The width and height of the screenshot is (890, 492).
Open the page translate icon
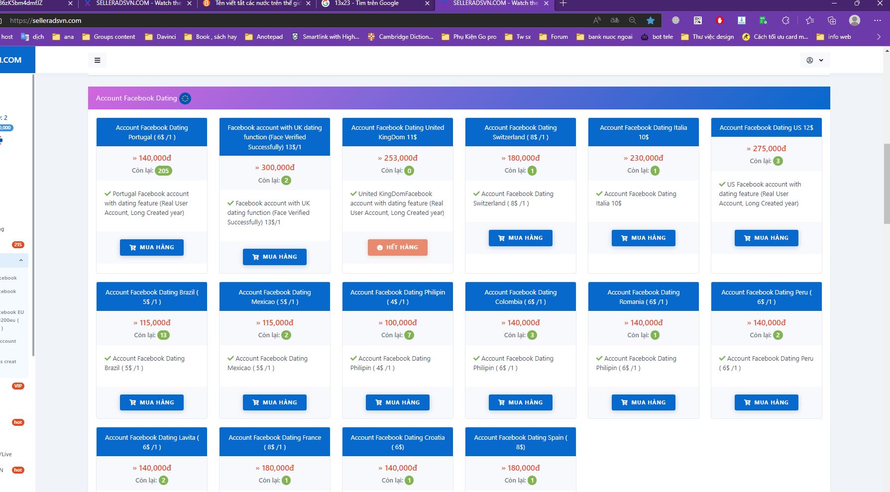point(615,20)
